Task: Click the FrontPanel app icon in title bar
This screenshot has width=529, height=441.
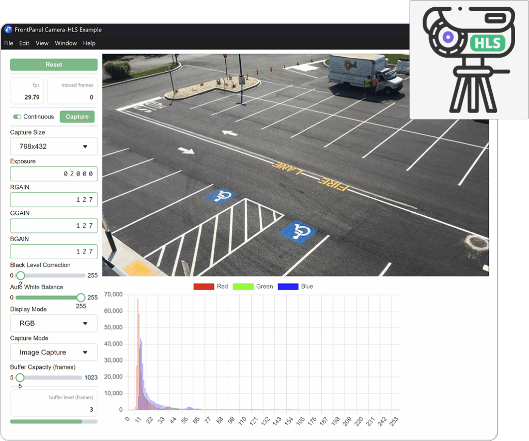Action: pos(8,29)
